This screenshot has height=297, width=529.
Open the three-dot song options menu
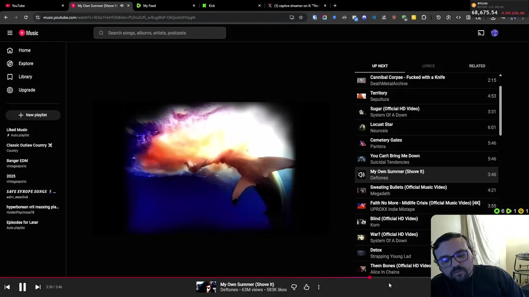tap(319, 287)
